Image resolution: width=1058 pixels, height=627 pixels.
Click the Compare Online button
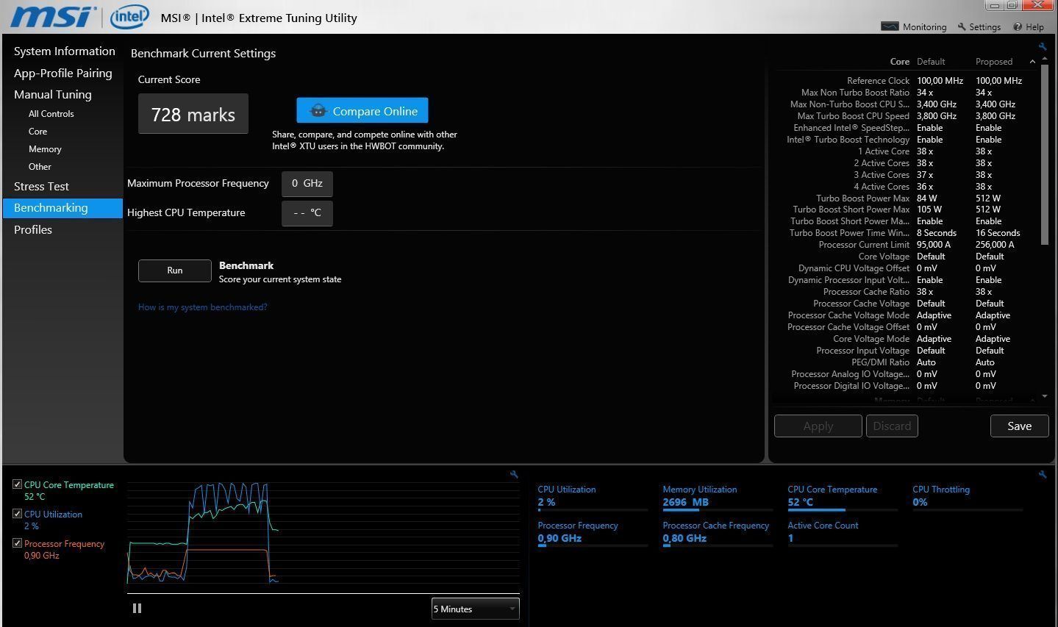362,111
